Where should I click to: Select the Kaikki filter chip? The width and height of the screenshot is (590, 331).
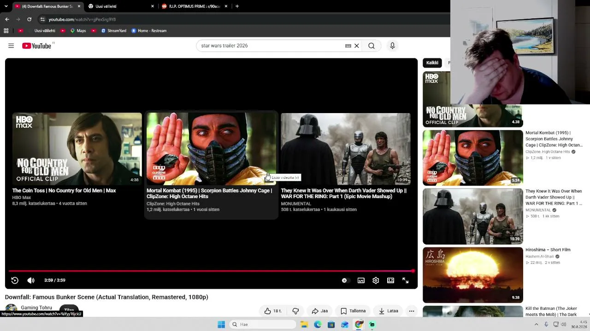pyautogui.click(x=432, y=63)
